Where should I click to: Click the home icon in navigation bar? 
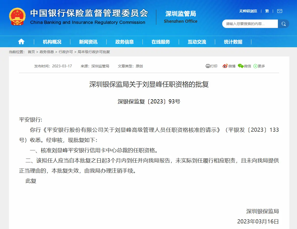[x=21, y=42]
